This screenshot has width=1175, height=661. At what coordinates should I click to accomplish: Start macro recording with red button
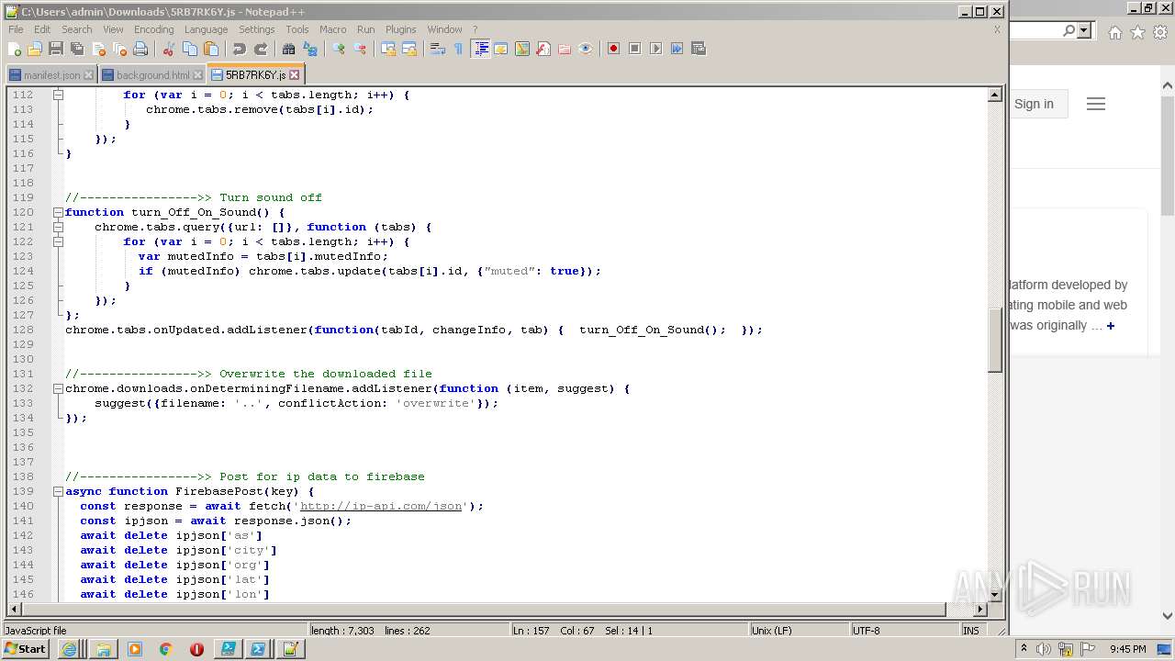point(613,49)
